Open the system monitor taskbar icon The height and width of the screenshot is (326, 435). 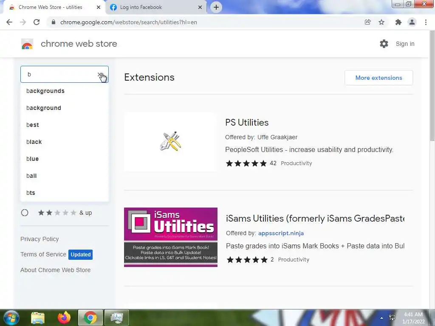pos(117,318)
